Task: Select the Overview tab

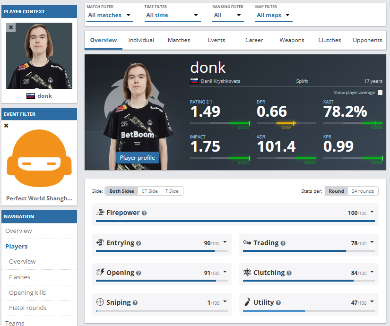Action: pyautogui.click(x=104, y=40)
